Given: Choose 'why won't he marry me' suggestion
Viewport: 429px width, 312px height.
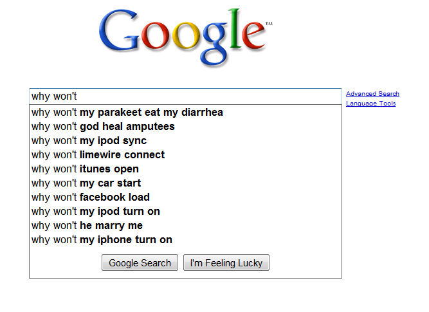Looking at the screenshot, I should [87, 226].
